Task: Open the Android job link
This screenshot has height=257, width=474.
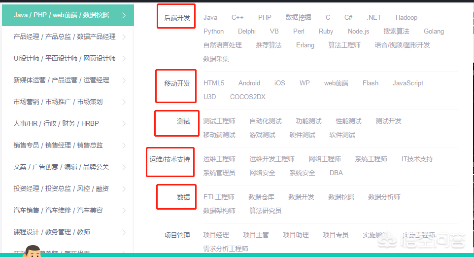Action: 249,83
